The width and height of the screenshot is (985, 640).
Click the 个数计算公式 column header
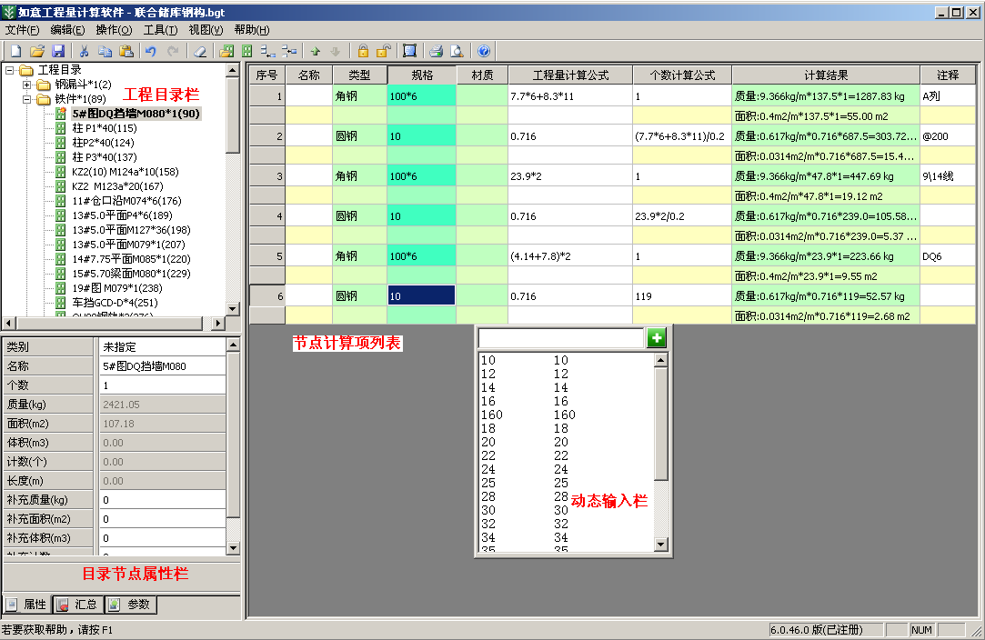pyautogui.click(x=682, y=75)
